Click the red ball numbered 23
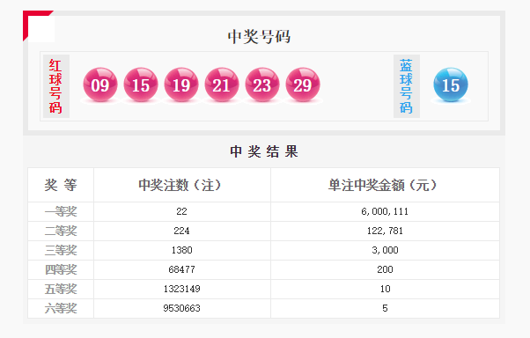 (x=262, y=84)
